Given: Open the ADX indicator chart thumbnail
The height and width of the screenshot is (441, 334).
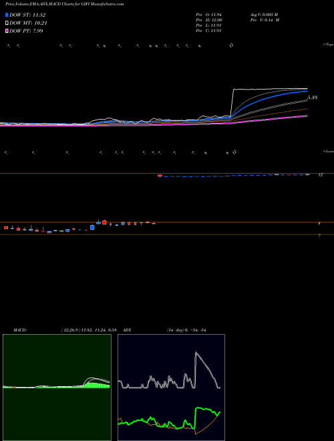Looking at the screenshot, I should tap(171, 388).
